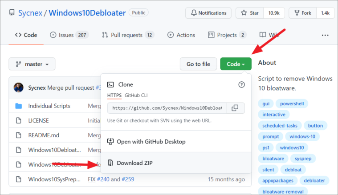Collapse the green Code dropdown
Viewport: 338px width, 195px height.
click(x=236, y=64)
